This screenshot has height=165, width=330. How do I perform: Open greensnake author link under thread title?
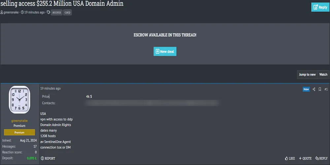(11, 13)
